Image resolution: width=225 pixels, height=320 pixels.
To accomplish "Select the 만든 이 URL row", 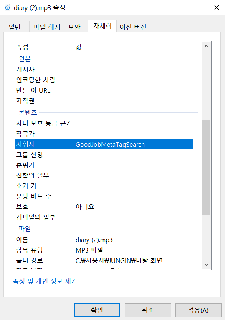I will pyautogui.click(x=104, y=90).
